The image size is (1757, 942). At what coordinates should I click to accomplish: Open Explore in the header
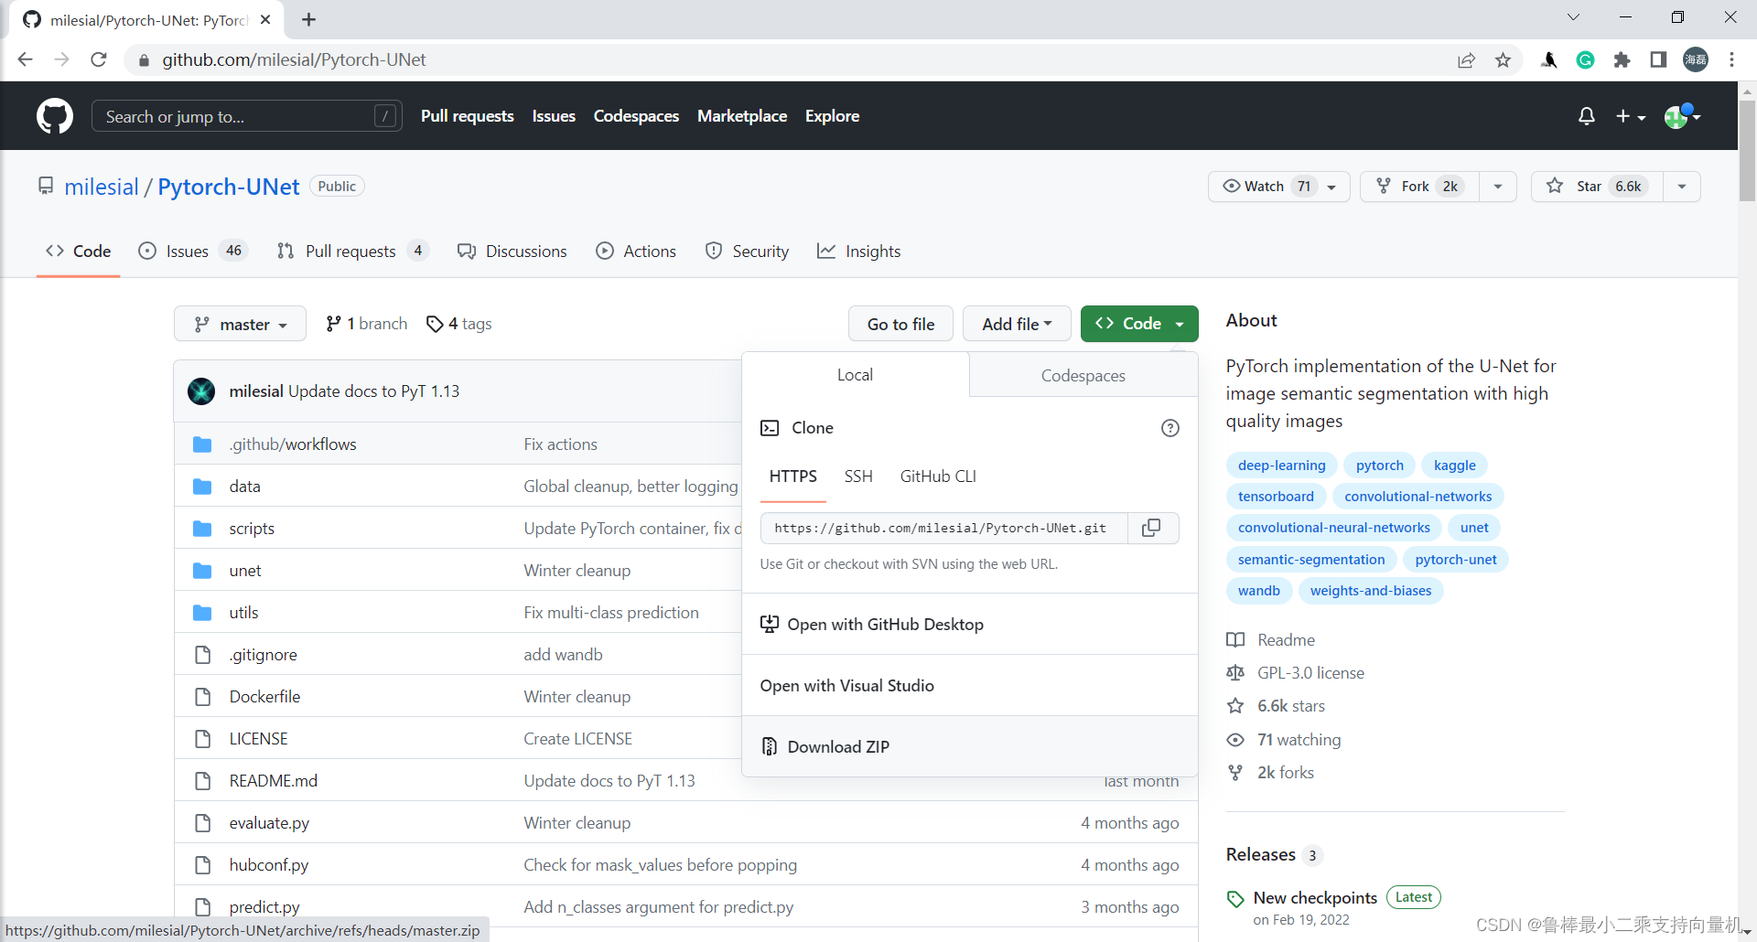click(832, 116)
